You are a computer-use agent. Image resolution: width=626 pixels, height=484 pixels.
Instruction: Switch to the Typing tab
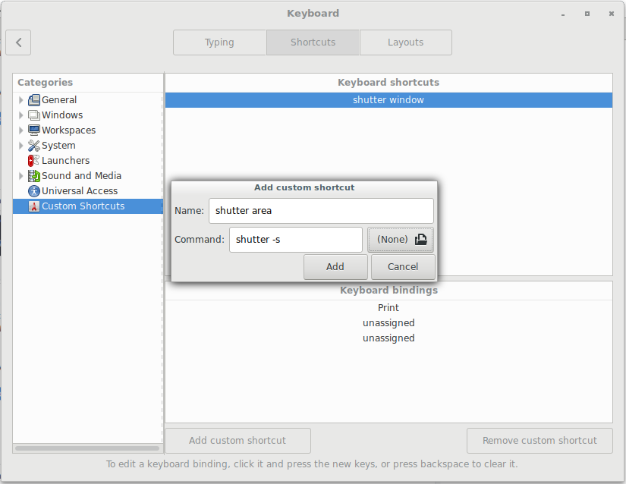(x=219, y=42)
